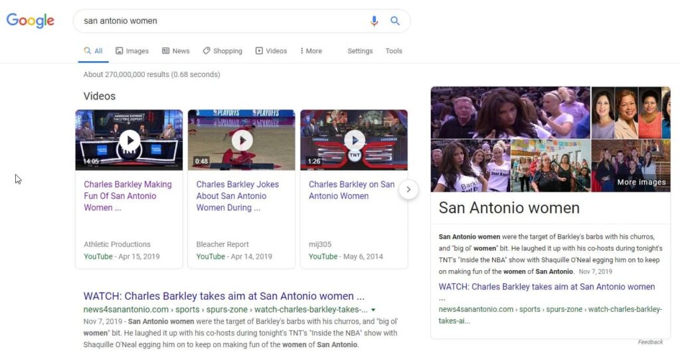
Task: Switch to the Images tab
Action: 132,50
